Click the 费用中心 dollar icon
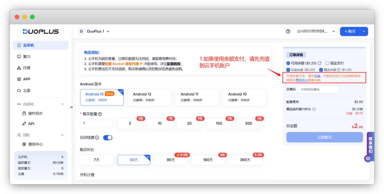 24,144
